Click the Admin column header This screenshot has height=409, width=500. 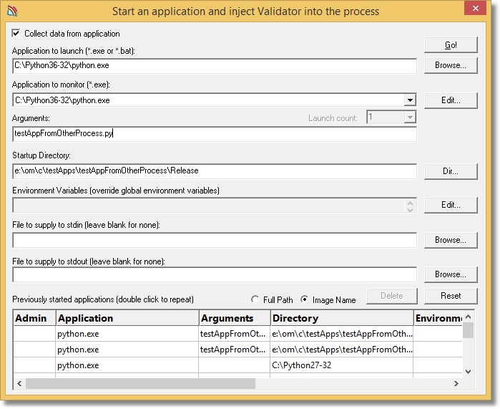[x=35, y=318]
